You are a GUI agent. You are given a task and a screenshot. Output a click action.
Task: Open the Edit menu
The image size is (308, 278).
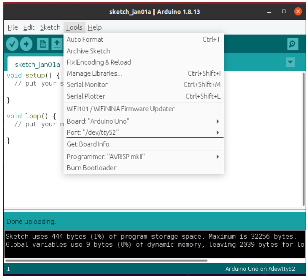tap(29, 27)
